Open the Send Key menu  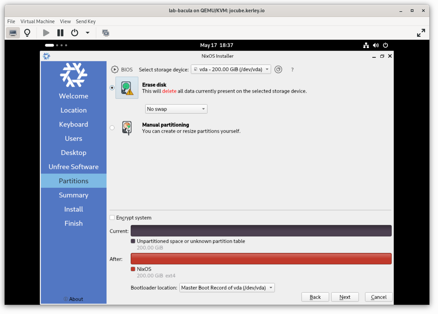point(86,21)
